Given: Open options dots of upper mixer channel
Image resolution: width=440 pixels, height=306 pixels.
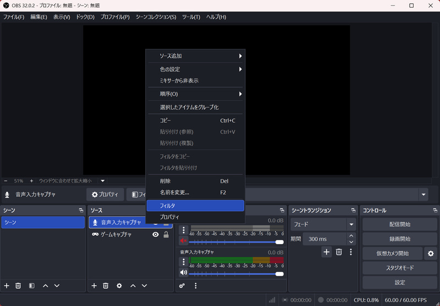Looking at the screenshot, I should (x=184, y=230).
